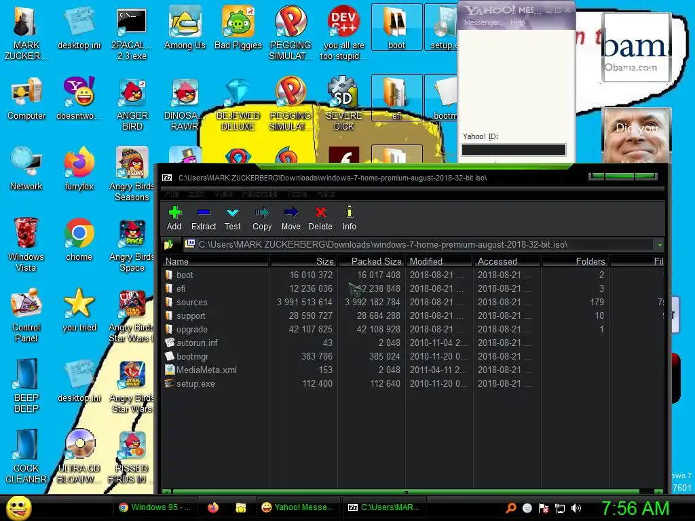Select the 'you tried' star icon
695x521 pixels.
pos(79,309)
